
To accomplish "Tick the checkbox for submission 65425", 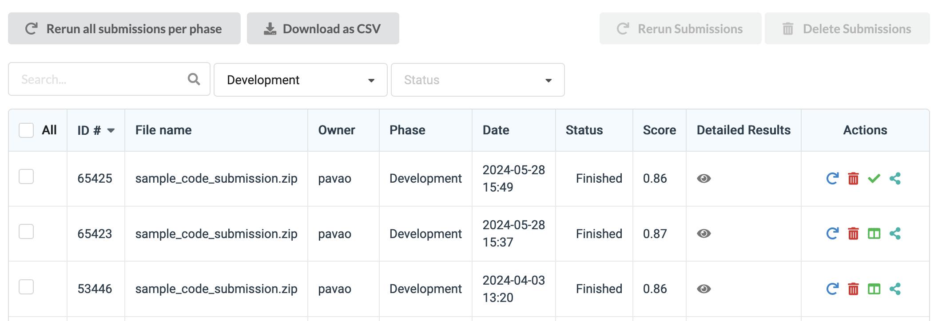I will point(26,176).
